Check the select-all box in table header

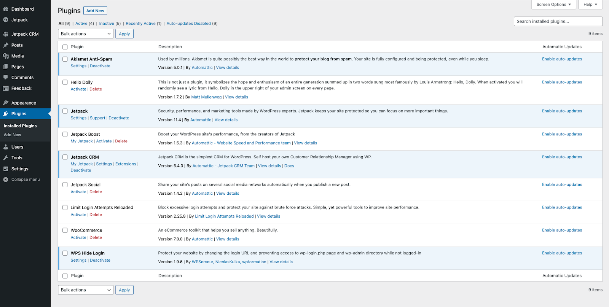65,47
